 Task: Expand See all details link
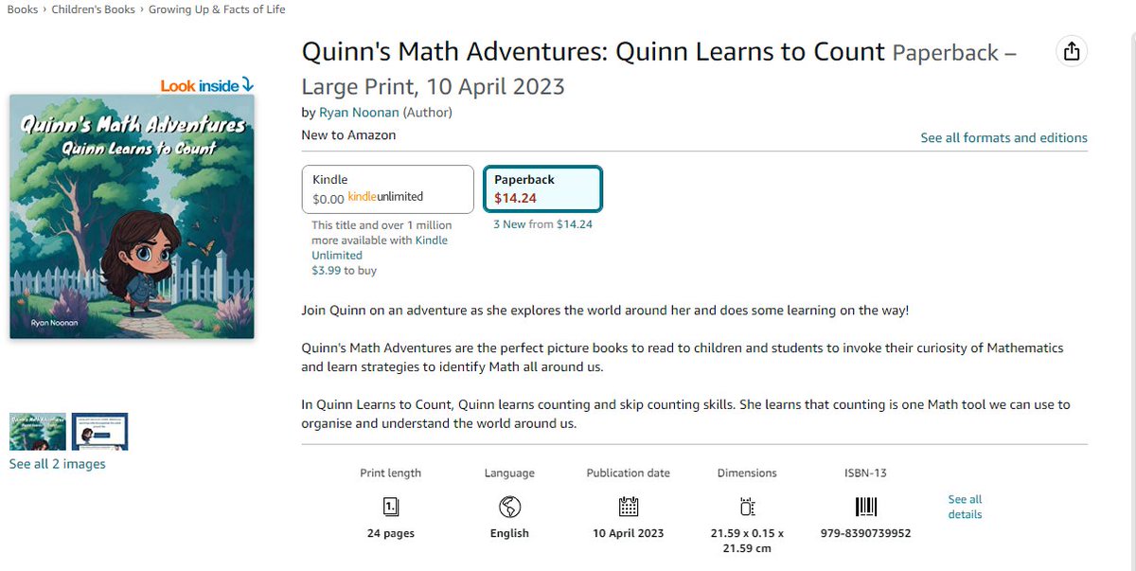(965, 507)
